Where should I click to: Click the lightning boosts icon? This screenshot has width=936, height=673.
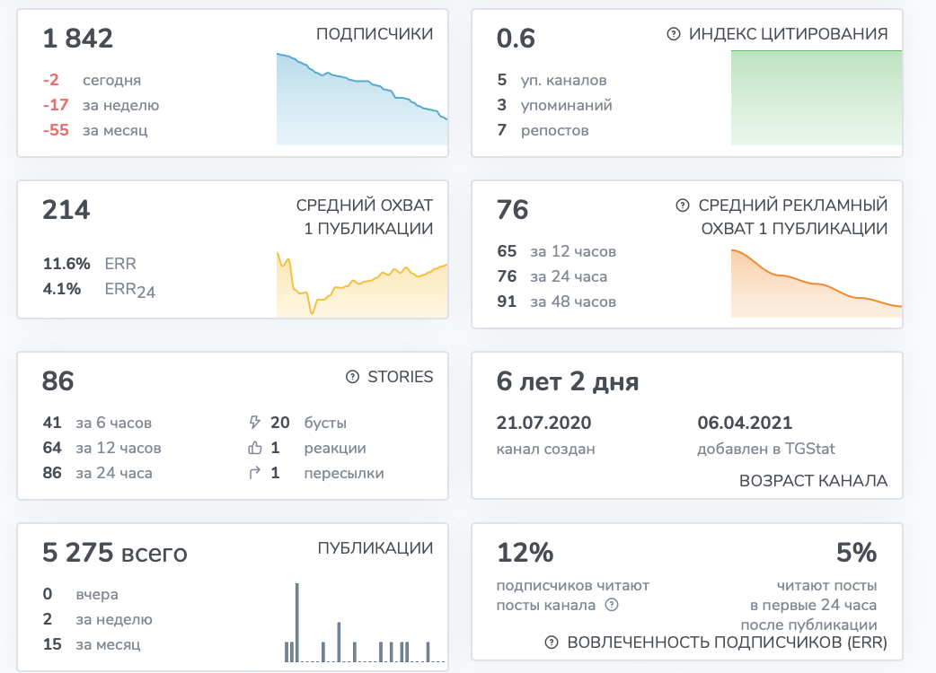click(x=255, y=423)
